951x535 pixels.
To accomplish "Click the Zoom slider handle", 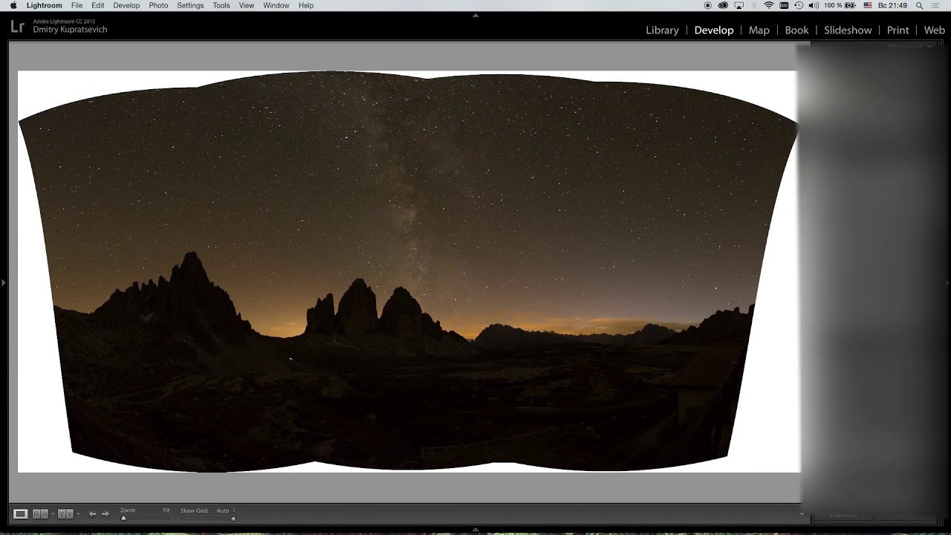I will pyautogui.click(x=123, y=518).
